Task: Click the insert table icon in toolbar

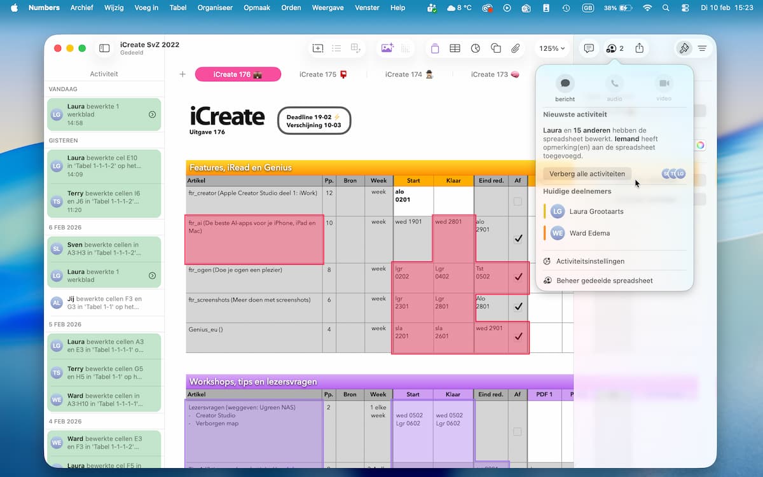Action: tap(455, 48)
